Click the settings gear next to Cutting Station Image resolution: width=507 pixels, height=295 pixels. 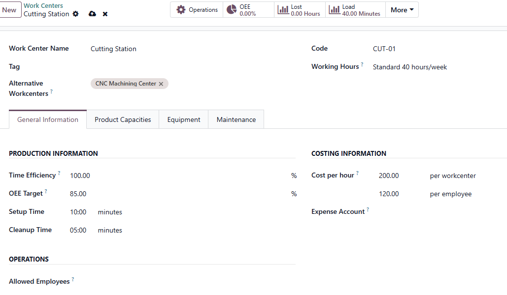pyautogui.click(x=75, y=14)
